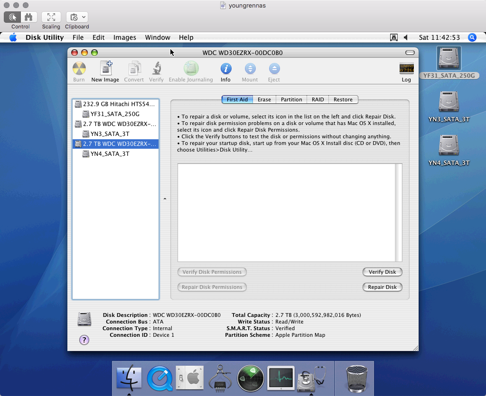The image size is (486, 396).
Task: Select the highlighted 2.7 TB WDC disk
Action: (116, 144)
